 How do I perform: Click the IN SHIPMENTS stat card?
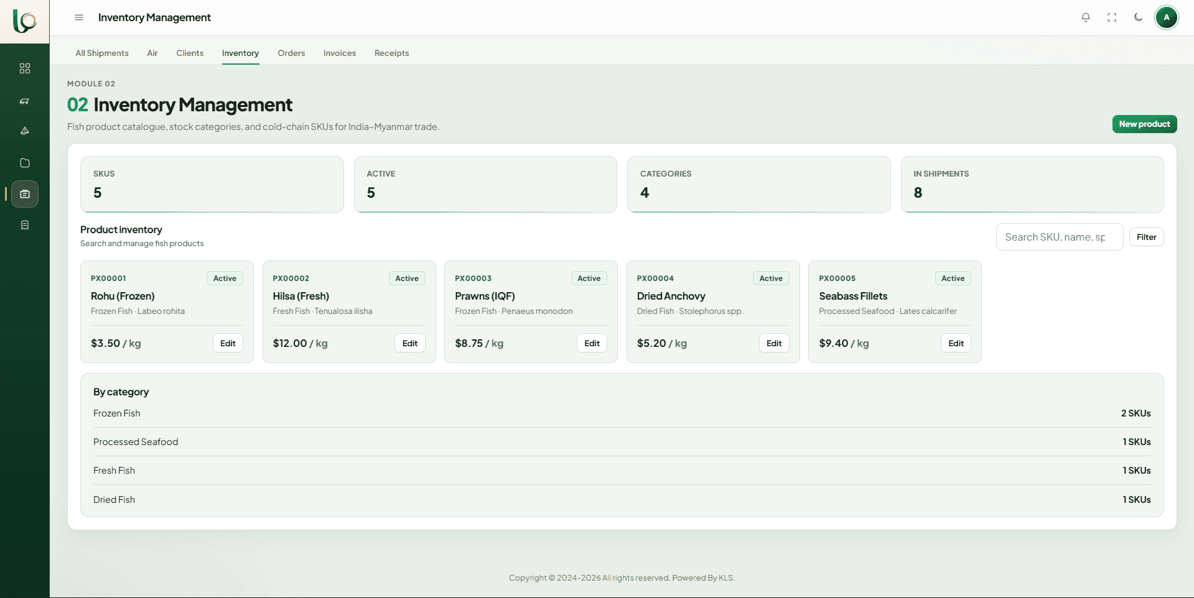coord(1032,185)
